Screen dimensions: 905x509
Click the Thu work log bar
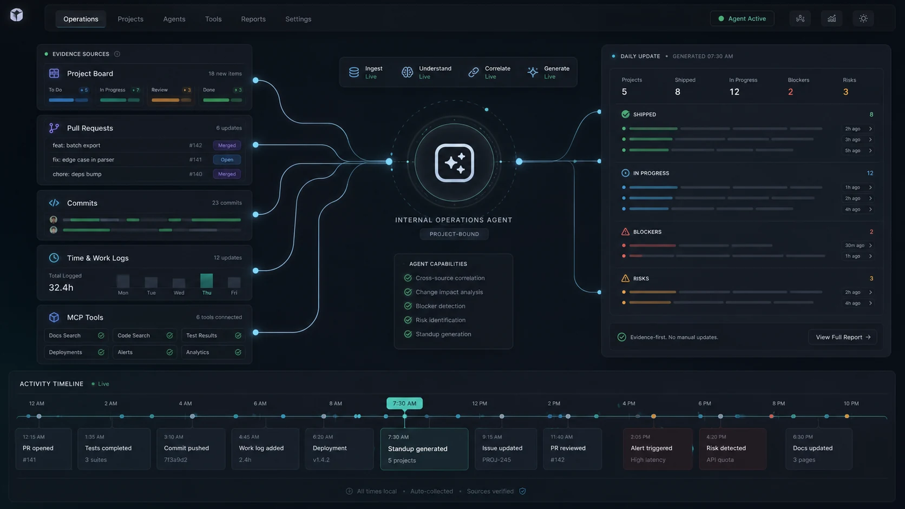(207, 280)
